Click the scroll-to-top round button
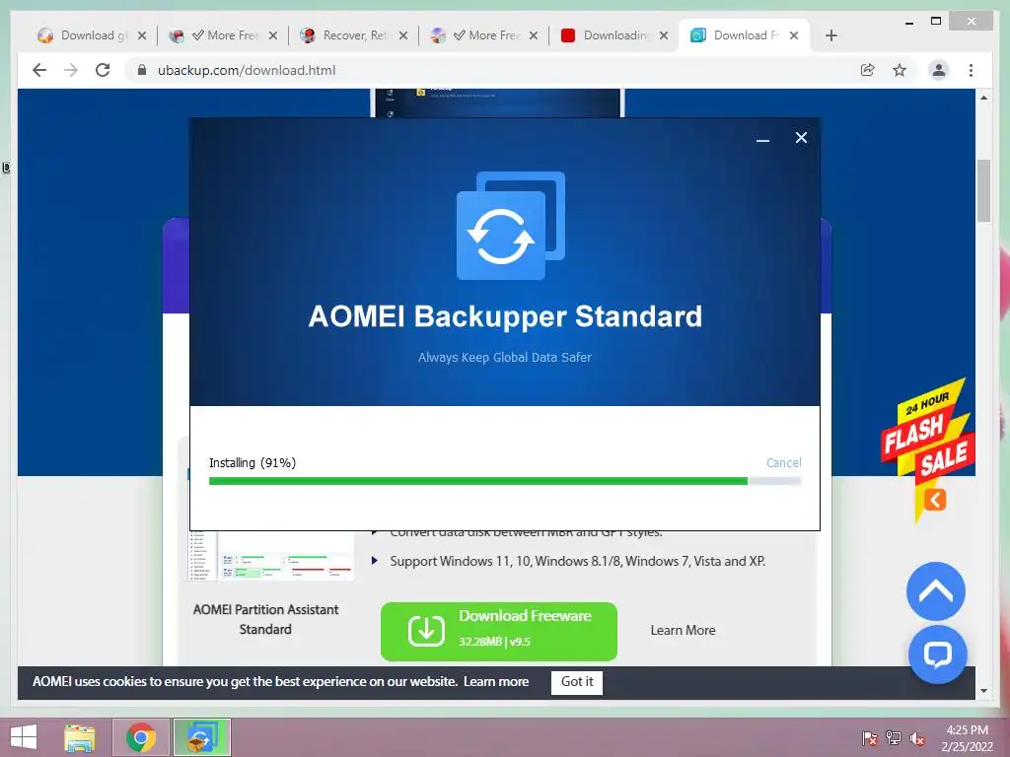Screen dimensions: 1010x757 point(935,591)
